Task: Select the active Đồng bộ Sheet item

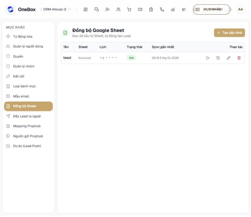Action: [28, 106]
